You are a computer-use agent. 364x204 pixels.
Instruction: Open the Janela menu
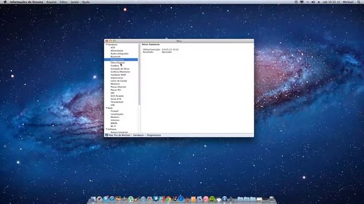75,2
